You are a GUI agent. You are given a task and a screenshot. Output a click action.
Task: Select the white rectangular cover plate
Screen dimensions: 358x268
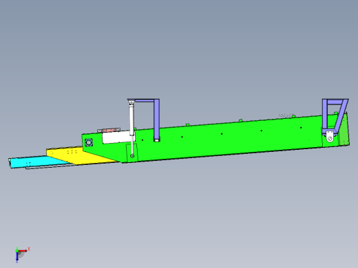tap(116, 137)
